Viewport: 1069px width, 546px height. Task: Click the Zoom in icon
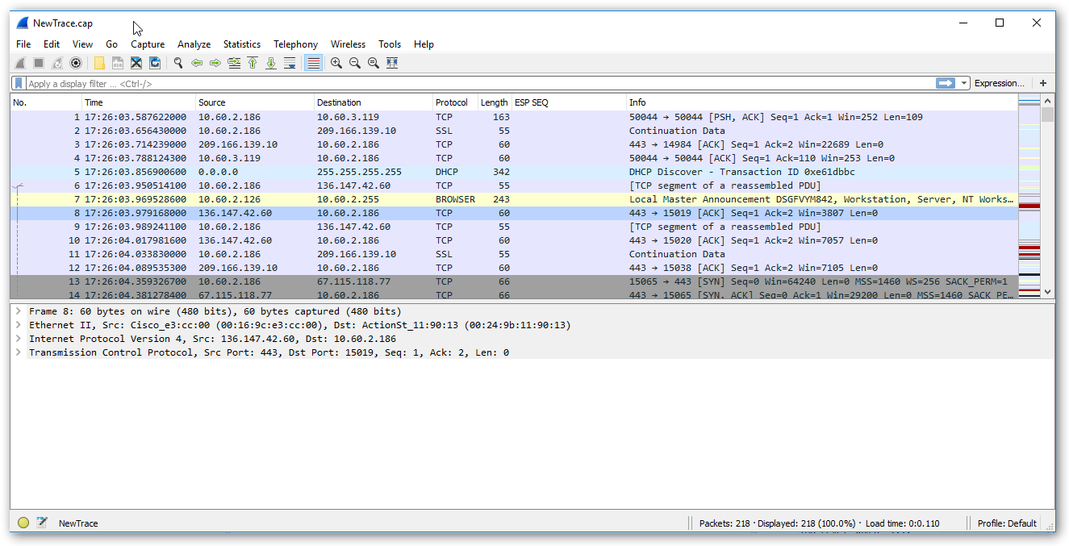pyautogui.click(x=336, y=63)
